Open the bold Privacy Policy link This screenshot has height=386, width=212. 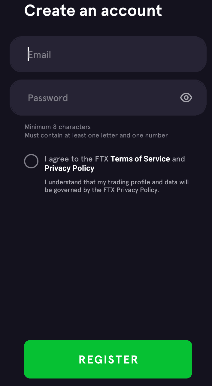(69, 168)
